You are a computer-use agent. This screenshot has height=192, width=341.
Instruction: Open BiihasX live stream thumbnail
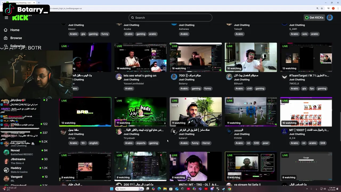tap(251, 57)
